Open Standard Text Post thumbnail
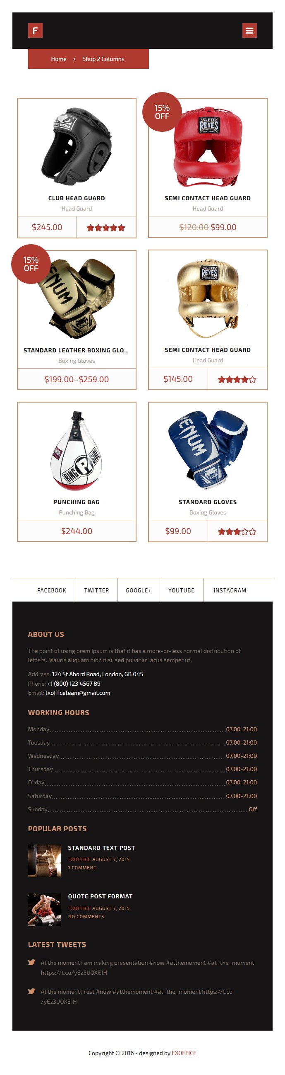Screen dimensions: 285x1075 point(45,861)
